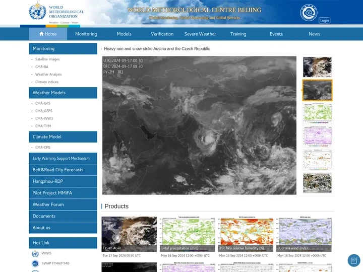Image resolution: width=363 pixels, height=272 pixels.
Task: Click the Climate Model sidebar header
Action: 63,137
